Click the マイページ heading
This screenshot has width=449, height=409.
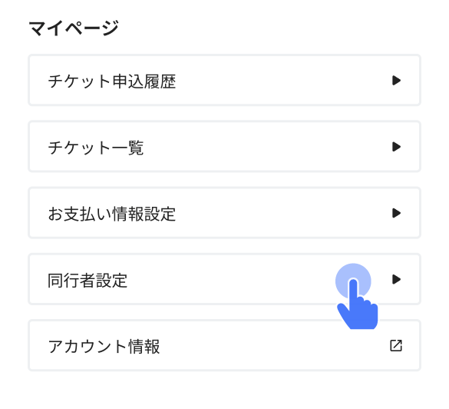click(x=74, y=28)
